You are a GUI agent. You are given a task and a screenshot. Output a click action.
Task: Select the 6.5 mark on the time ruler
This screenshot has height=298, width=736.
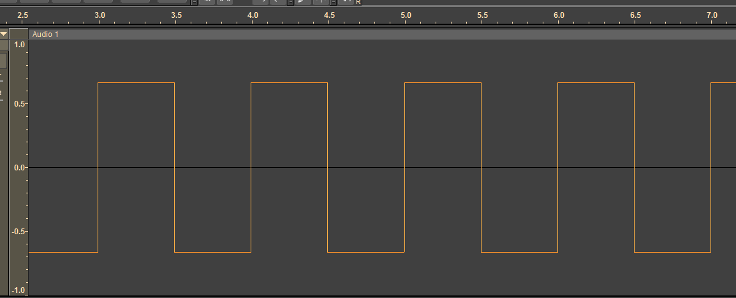tap(635, 15)
